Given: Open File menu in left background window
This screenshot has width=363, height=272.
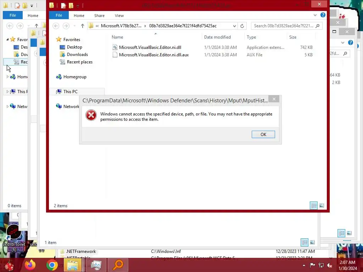Looking at the screenshot, I should 13,15.
